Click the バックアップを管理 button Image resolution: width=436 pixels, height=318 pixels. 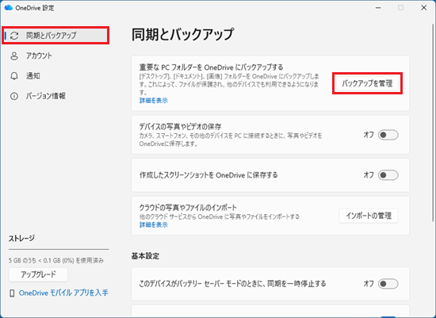(367, 83)
